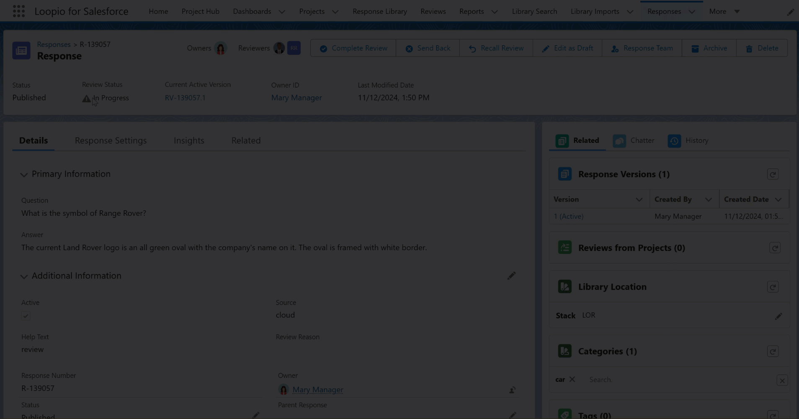
Task: Edit Additional Information section pencil
Action: point(511,276)
